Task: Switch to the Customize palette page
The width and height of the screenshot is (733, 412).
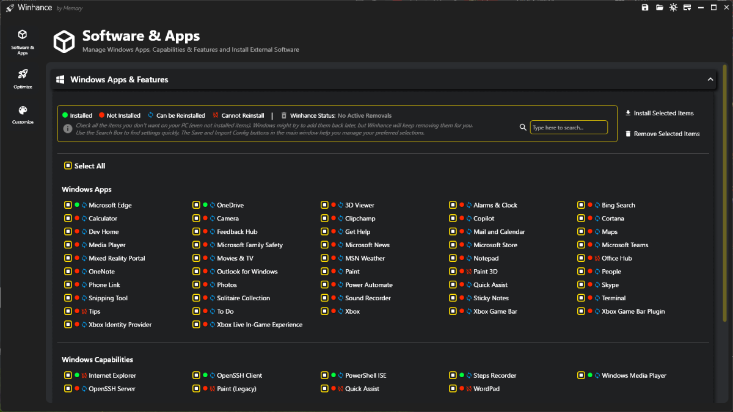Action: [x=23, y=113]
